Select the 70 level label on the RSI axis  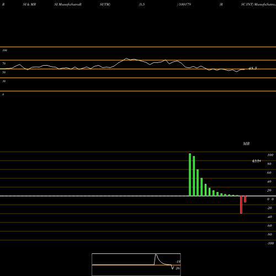pos(4,63)
